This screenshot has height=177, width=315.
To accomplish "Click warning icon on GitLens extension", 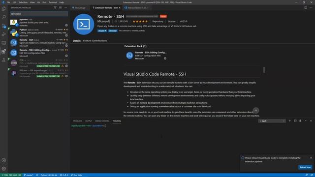I will [x=63, y=76].
